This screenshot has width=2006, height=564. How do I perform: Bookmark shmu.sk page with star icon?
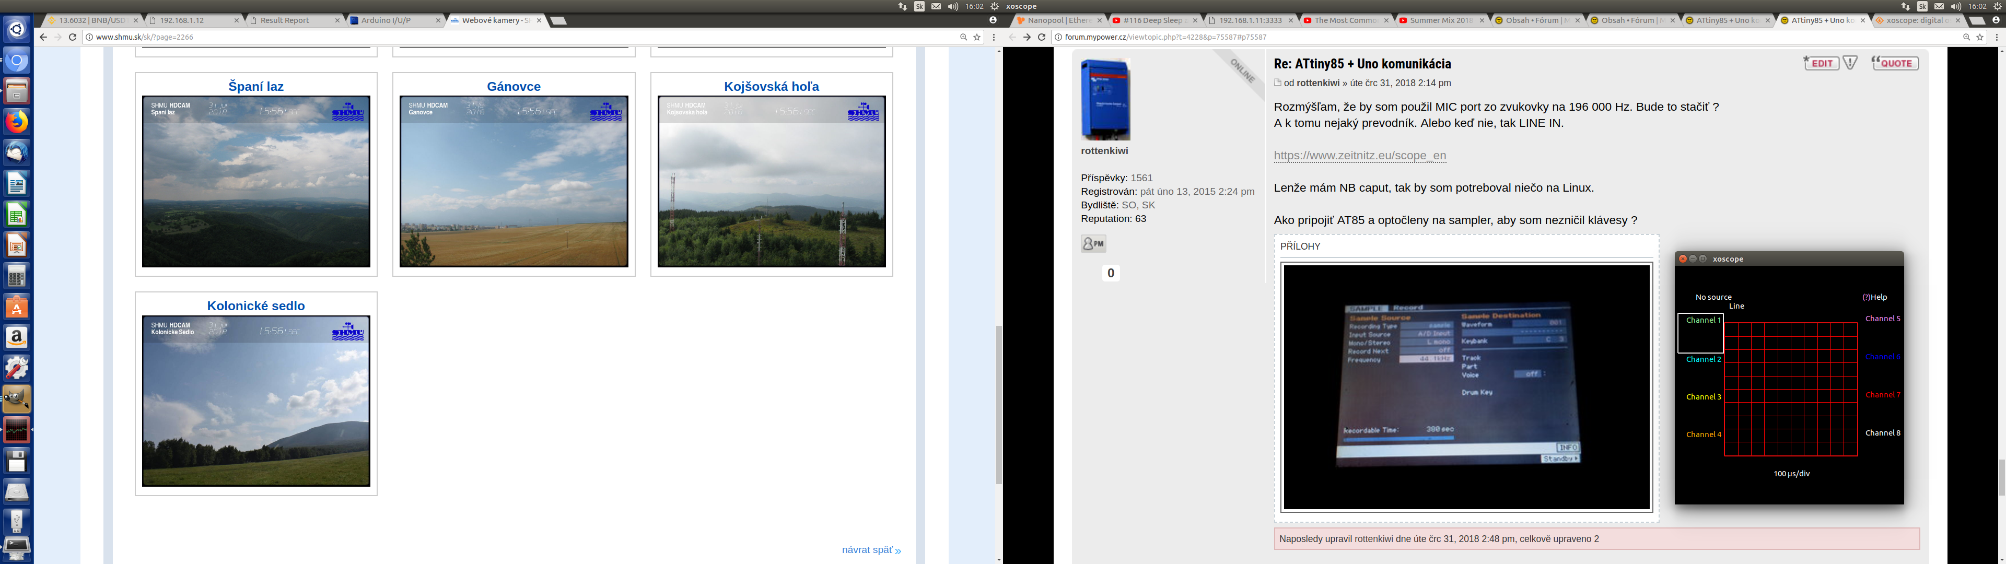click(976, 37)
